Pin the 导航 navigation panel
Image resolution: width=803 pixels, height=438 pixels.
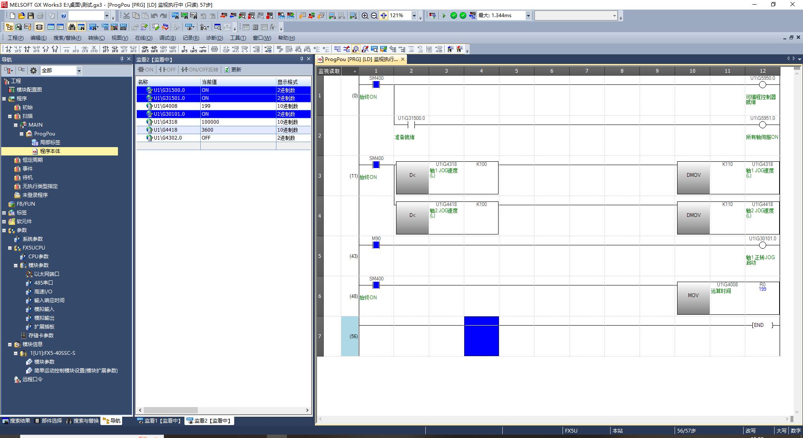[x=122, y=59]
